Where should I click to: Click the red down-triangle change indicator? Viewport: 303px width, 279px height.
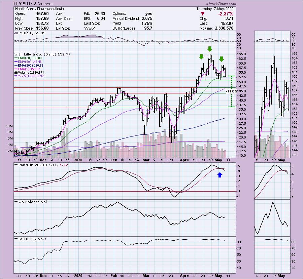203,14
